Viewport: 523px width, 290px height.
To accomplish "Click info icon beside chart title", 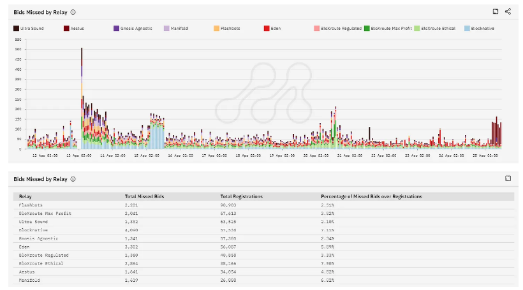I will coord(73,12).
